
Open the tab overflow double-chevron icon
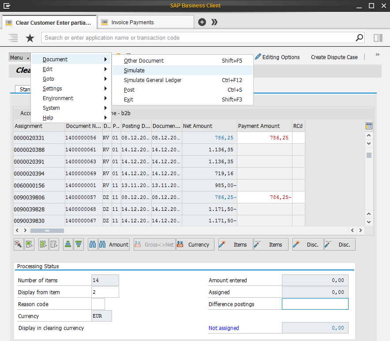point(214,22)
